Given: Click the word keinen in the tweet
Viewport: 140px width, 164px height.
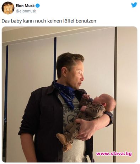Looking at the screenshot, I should (54, 21).
